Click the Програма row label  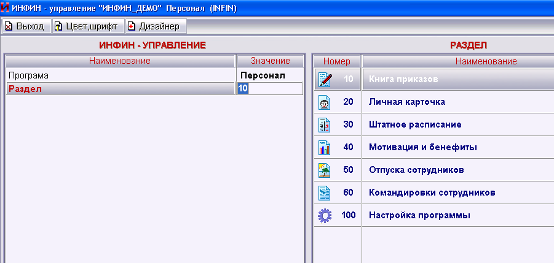29,75
